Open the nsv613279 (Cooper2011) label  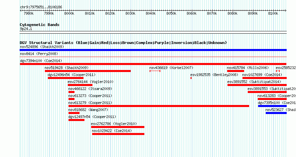pyautogui.click(x=90, y=103)
